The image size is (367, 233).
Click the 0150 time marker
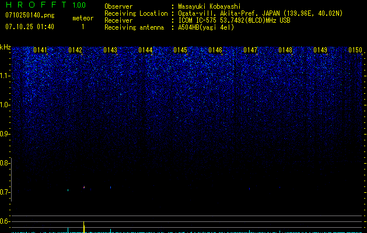355,50
